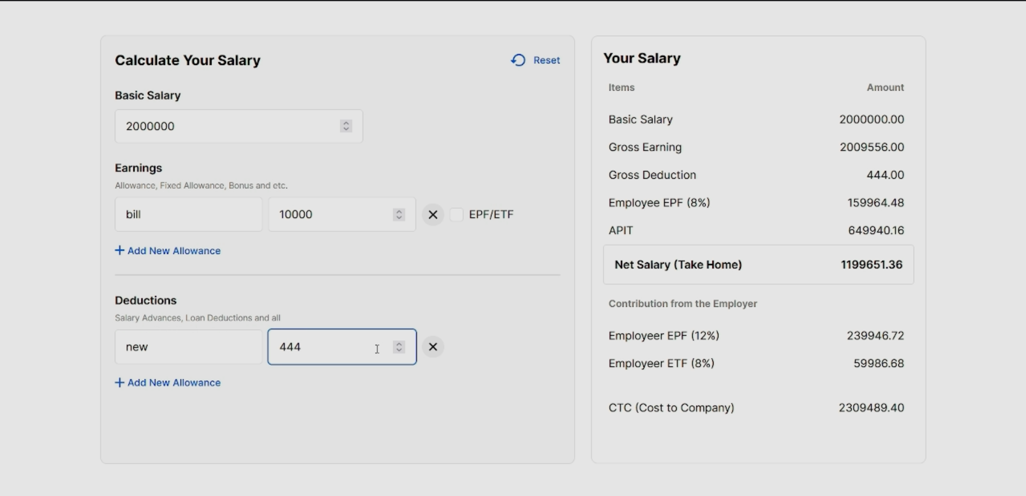Click the 'CTC (Cost to Company)' label

click(x=671, y=408)
